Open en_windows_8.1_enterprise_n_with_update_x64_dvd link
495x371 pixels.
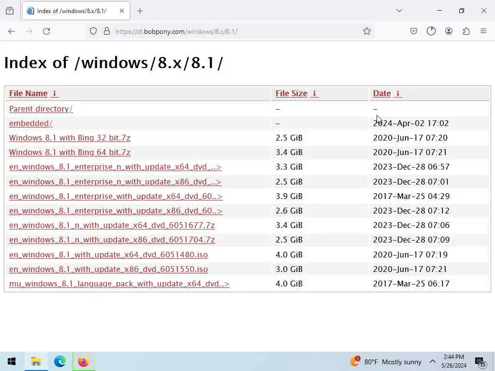coord(115,167)
